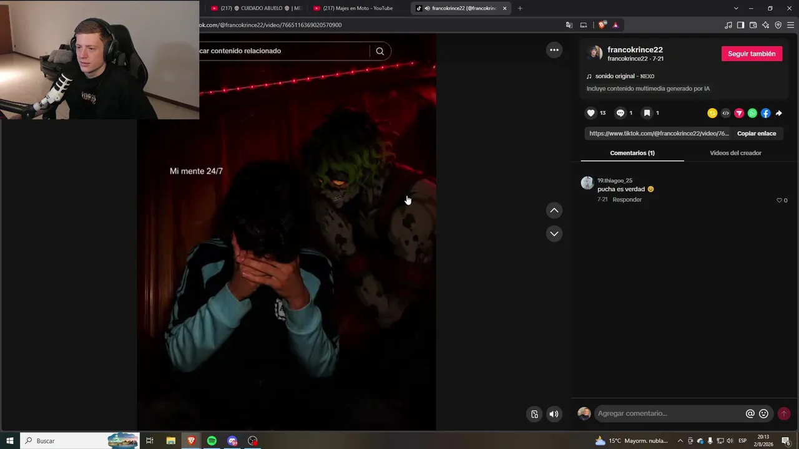Open the Windows notification center

(x=786, y=441)
